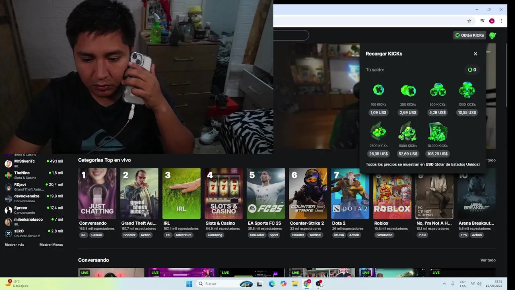This screenshot has height=290, width=515.
Task: Click the Sport tag under EA Sports
Action: 274,235
